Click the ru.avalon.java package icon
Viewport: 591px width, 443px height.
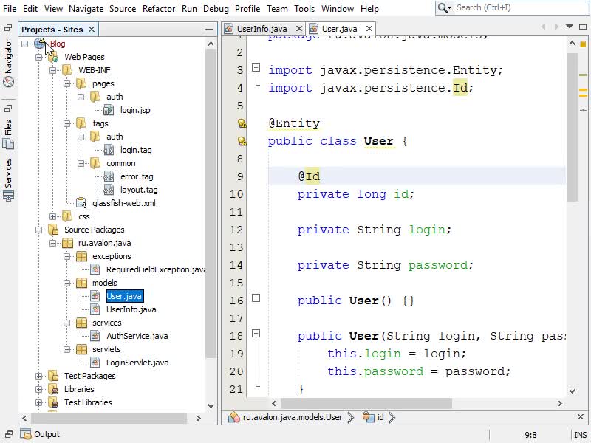coord(67,243)
